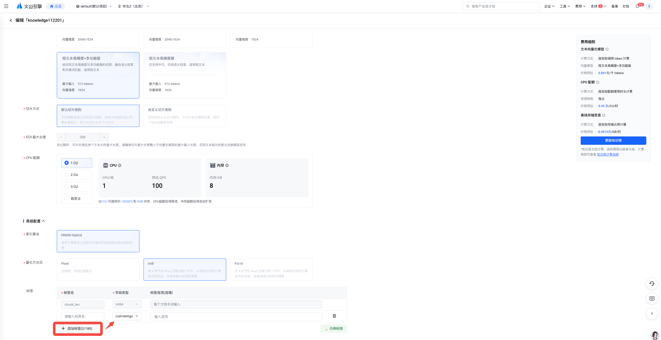
Task: Open the List<string> field type dropdown
Action: pyautogui.click(x=127, y=316)
